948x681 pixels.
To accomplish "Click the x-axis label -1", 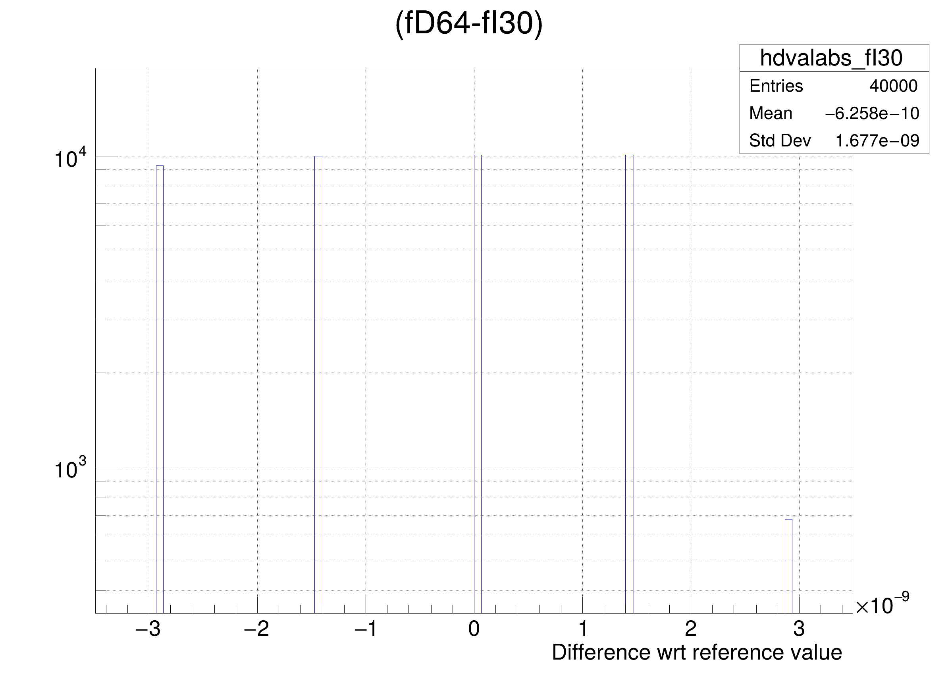I will click(x=365, y=629).
